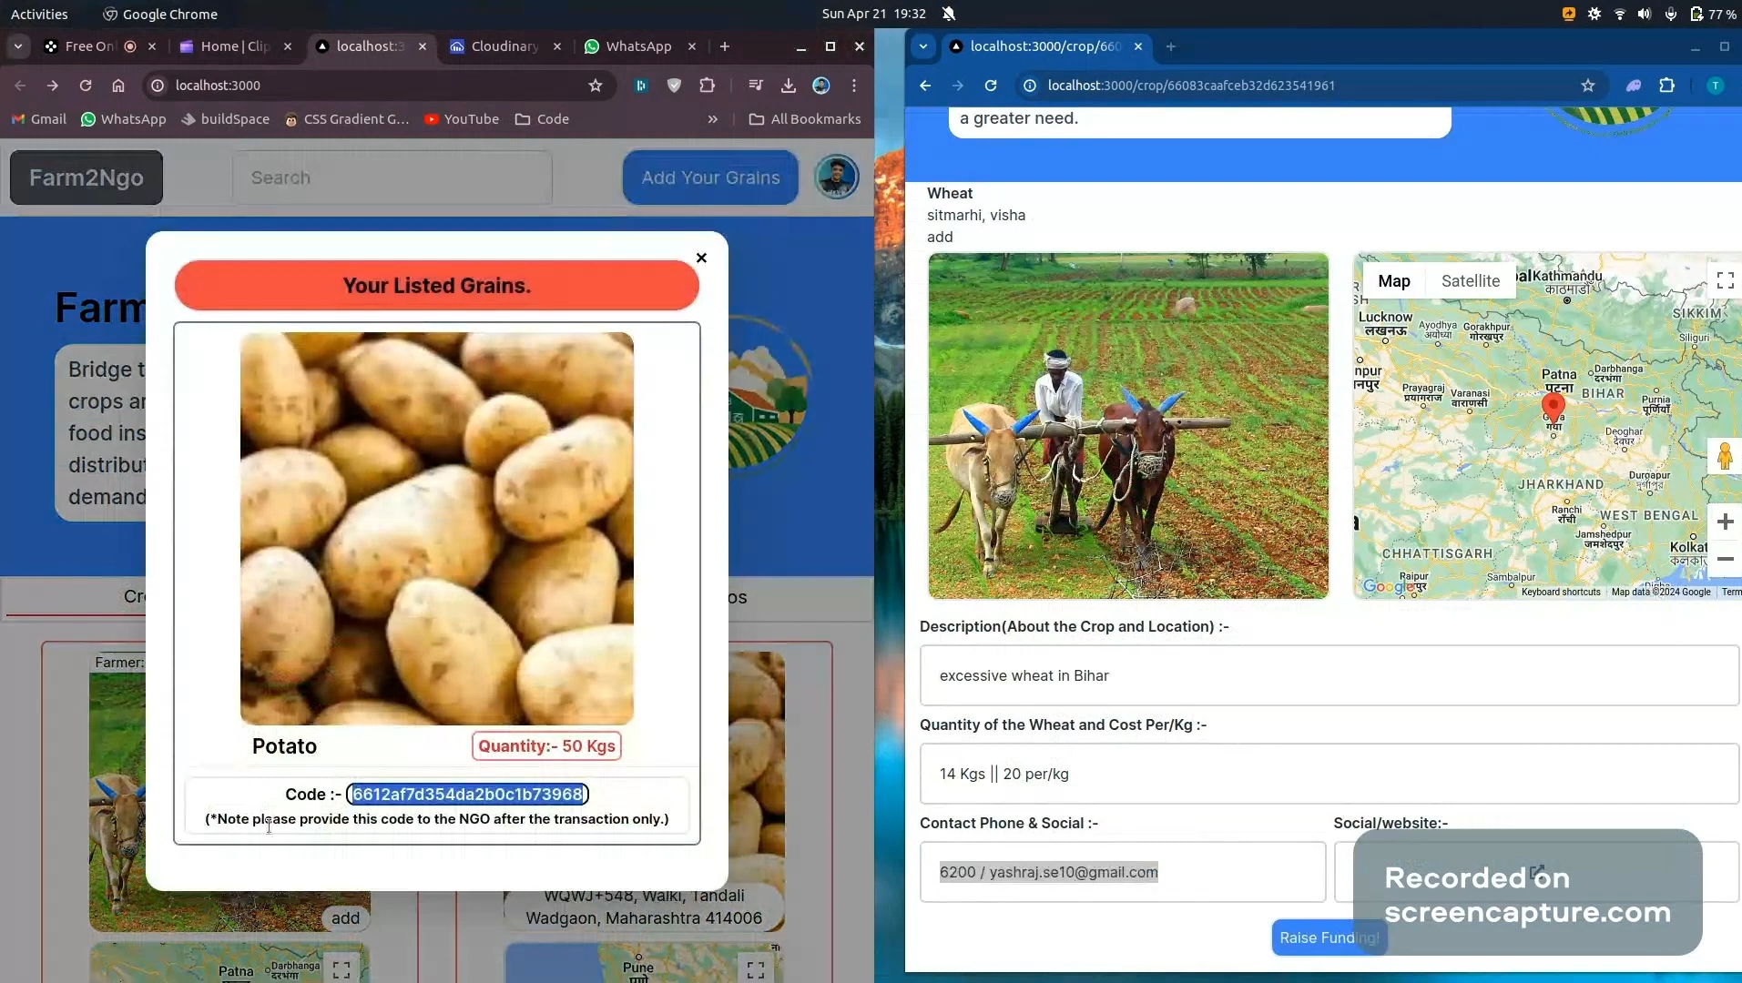Close the Your Listed Grains modal

tap(701, 258)
